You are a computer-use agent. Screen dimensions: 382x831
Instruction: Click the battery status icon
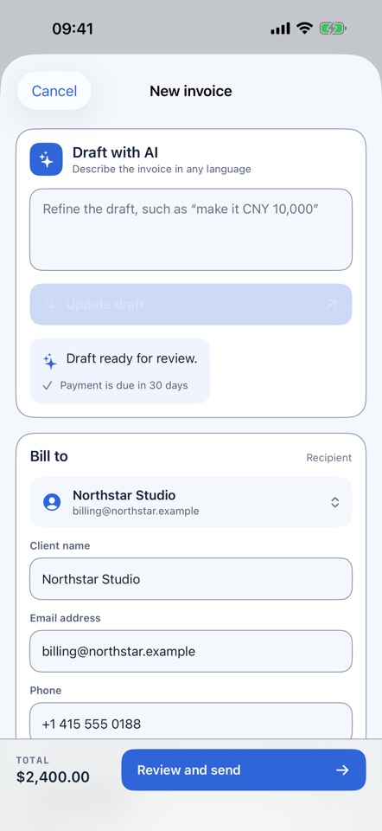pos(333,28)
